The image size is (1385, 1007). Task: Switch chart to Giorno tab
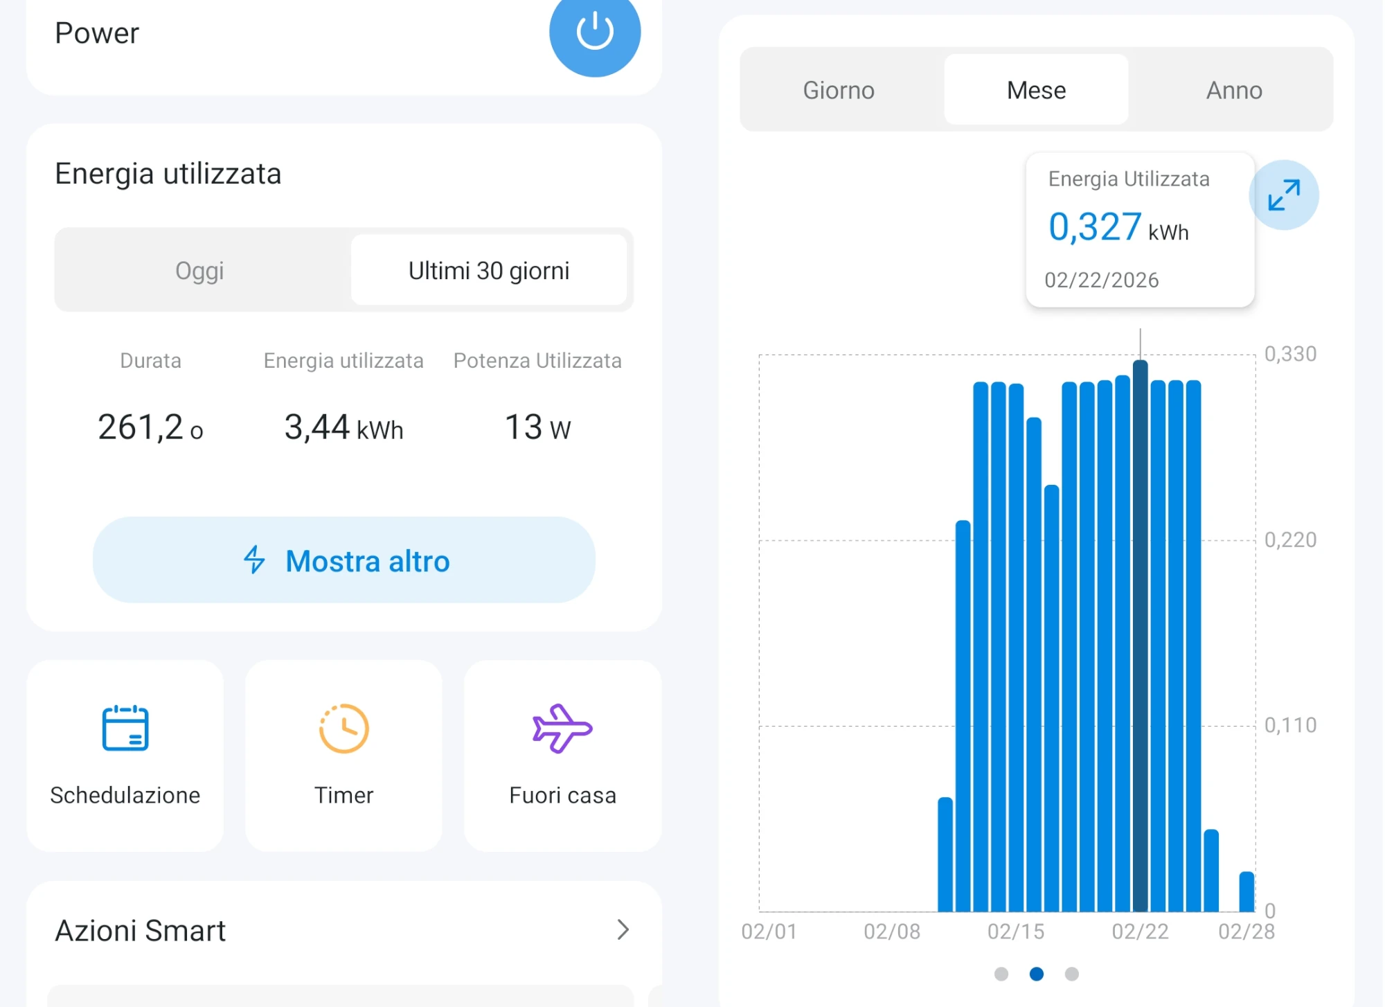[838, 90]
